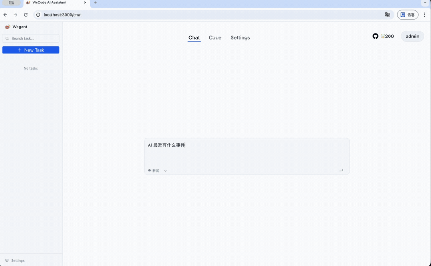Expand the browser profile 访客 menu
Viewport: 431px width, 266px height.
click(407, 14)
